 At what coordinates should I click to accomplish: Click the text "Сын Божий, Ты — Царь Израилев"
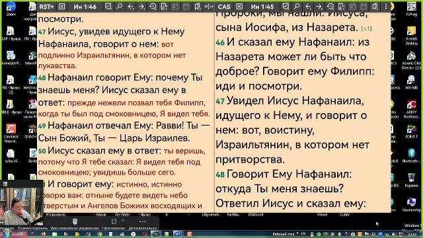coord(113,138)
